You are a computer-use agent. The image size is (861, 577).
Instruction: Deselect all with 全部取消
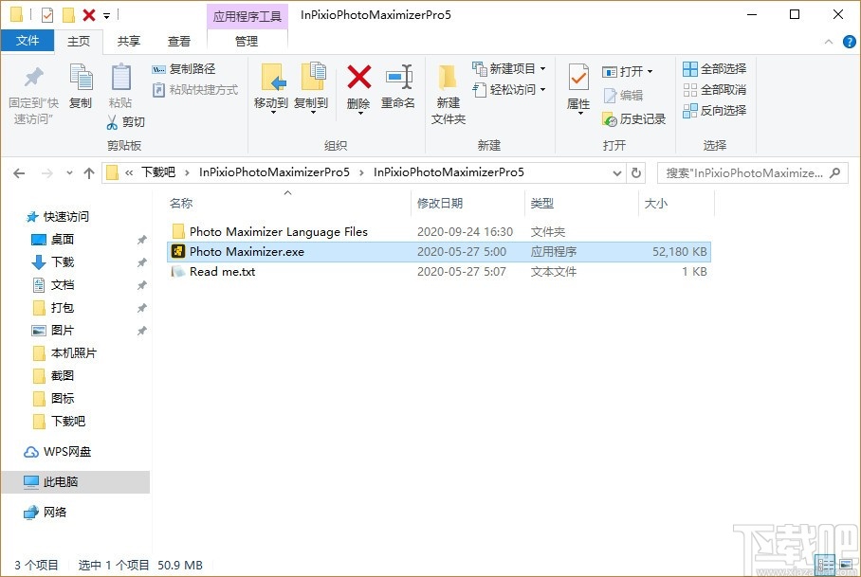(714, 87)
